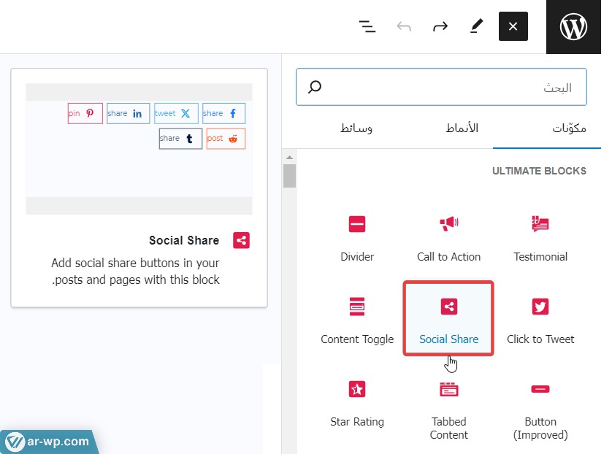Choose the Testimonial block

click(x=540, y=237)
